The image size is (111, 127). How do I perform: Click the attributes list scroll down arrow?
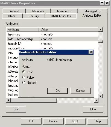click(101, 96)
